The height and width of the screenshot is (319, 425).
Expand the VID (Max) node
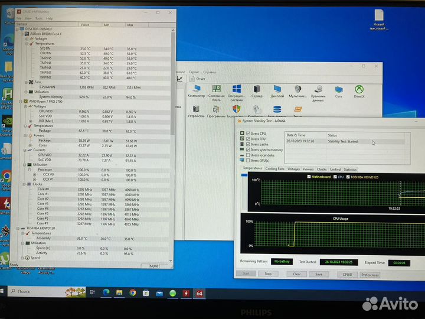click(x=30, y=121)
